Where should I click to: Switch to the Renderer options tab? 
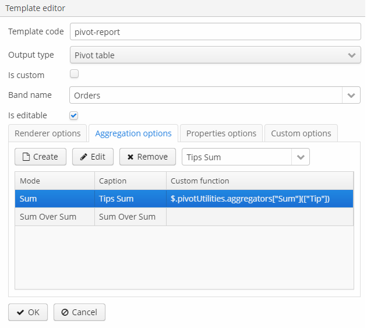coord(48,133)
